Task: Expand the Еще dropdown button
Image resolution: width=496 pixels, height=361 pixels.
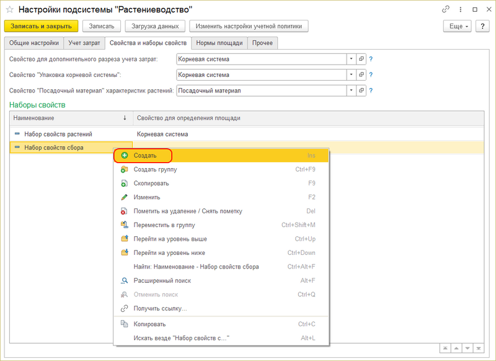Action: [458, 26]
